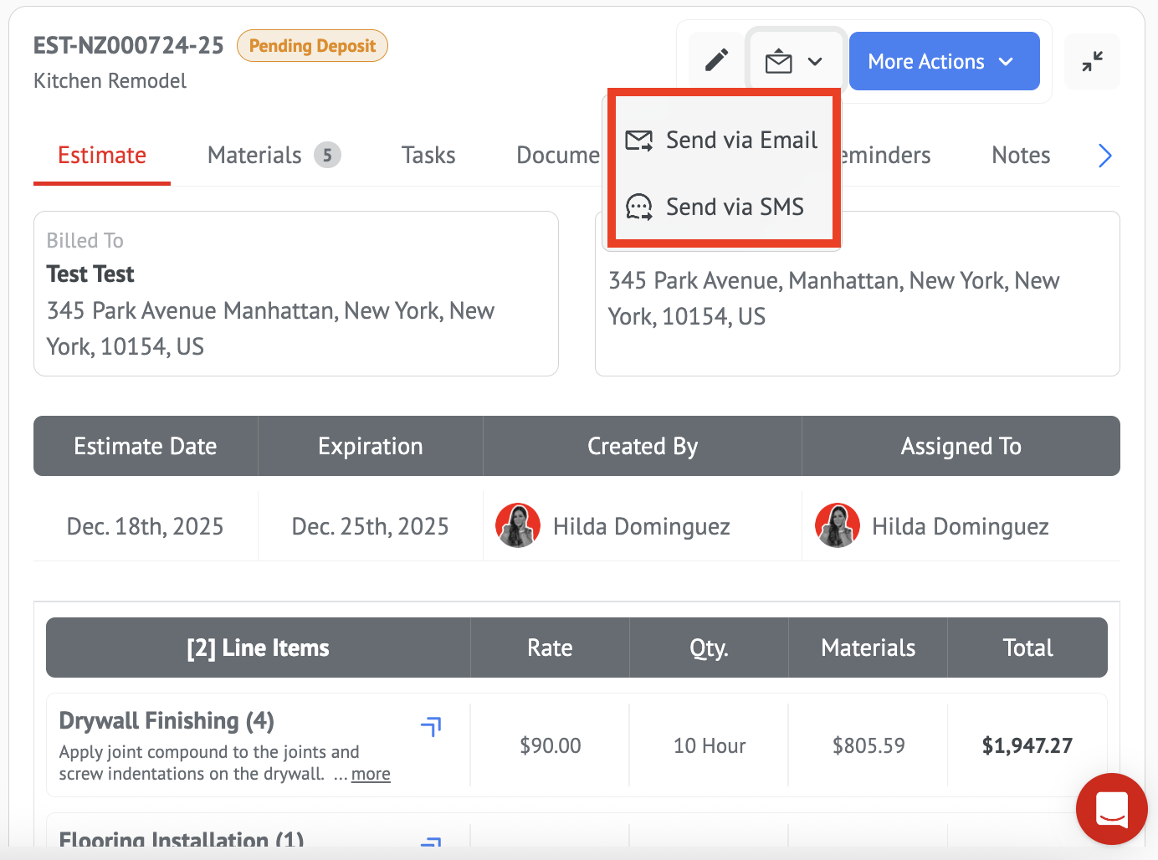The image size is (1158, 860).
Task: Click Hilda Dominguez avatar under Created By
Action: [518, 525]
